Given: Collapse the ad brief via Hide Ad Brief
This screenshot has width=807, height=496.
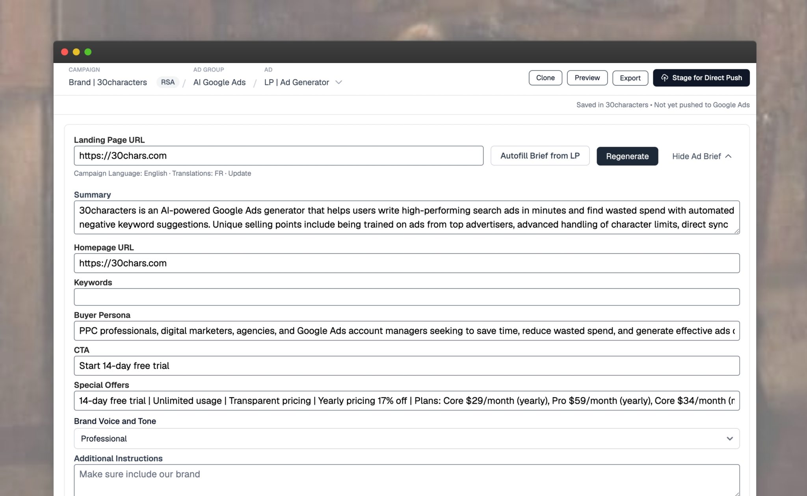Looking at the screenshot, I should 701,156.
